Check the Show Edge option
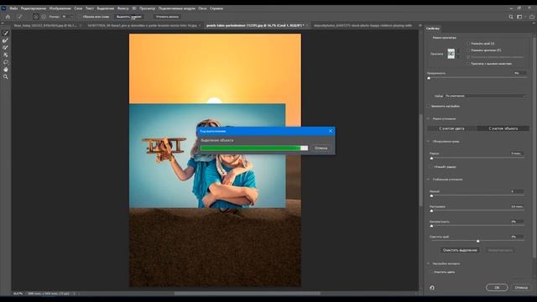 [468, 44]
